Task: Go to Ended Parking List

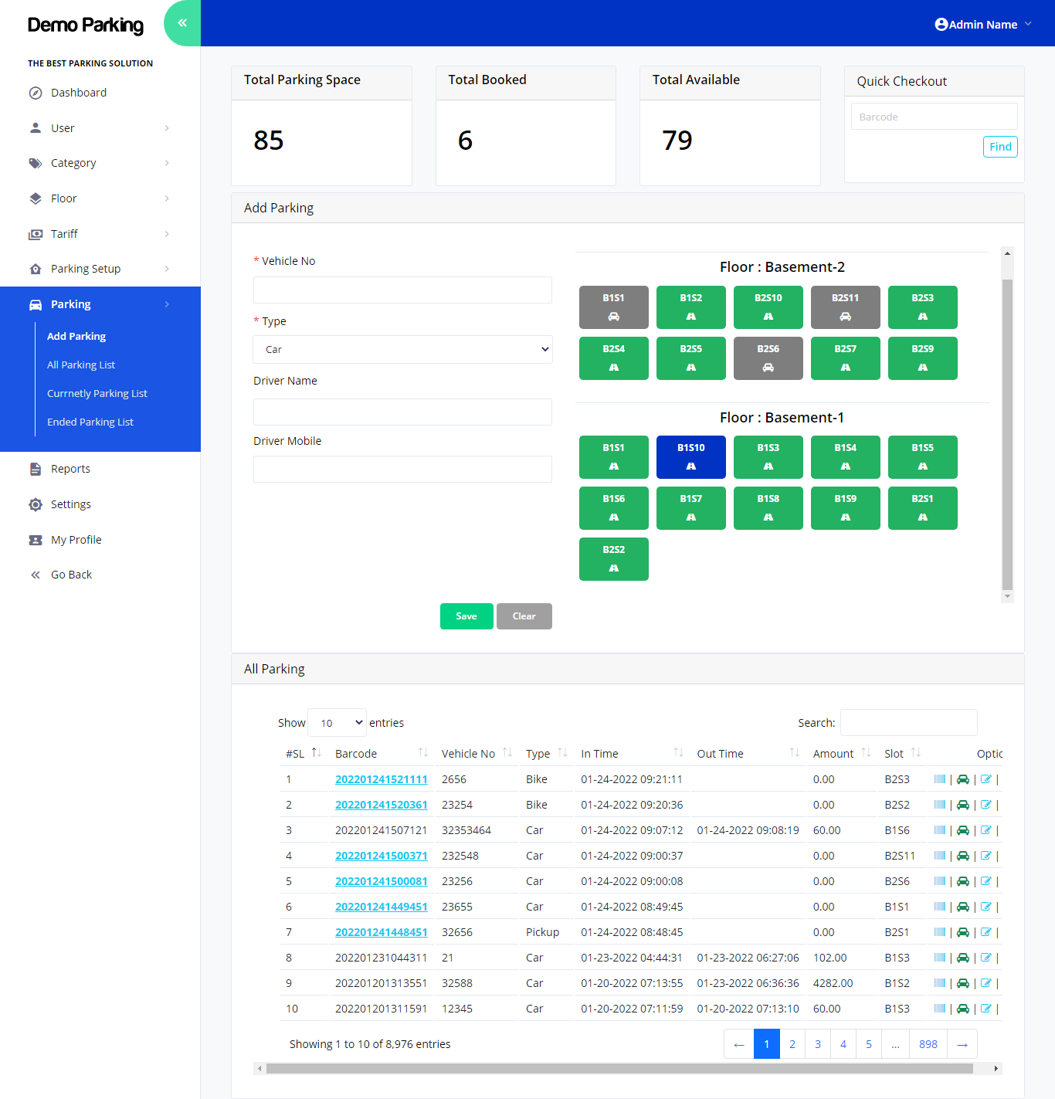Action: point(90,422)
